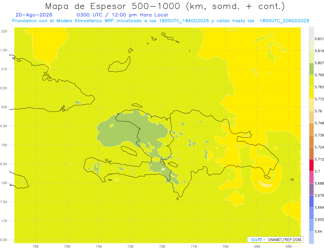This screenshot has width=324, height=250.
Task: Click the 71W longitude label
Action: pyautogui.click(x=194, y=246)
